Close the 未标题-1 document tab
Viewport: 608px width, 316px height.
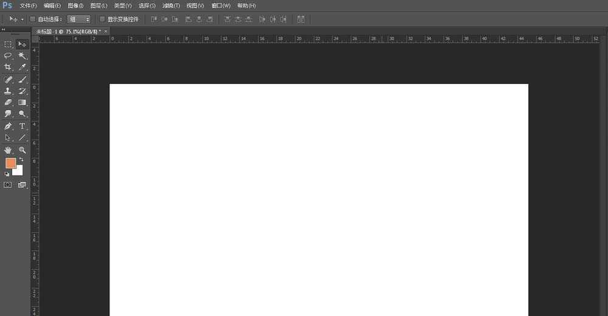(x=106, y=31)
